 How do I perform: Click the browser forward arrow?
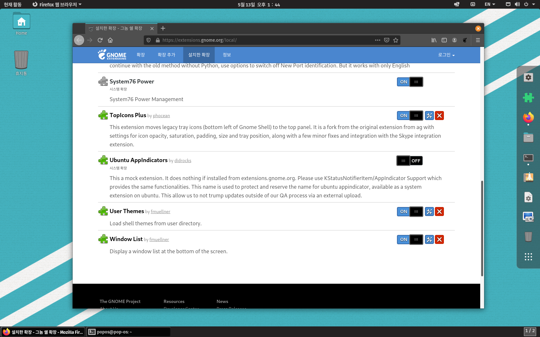90,40
